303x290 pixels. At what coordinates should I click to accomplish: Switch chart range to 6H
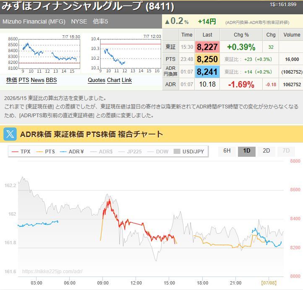pos(227,151)
